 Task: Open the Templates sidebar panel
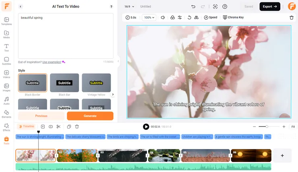click(6, 21)
